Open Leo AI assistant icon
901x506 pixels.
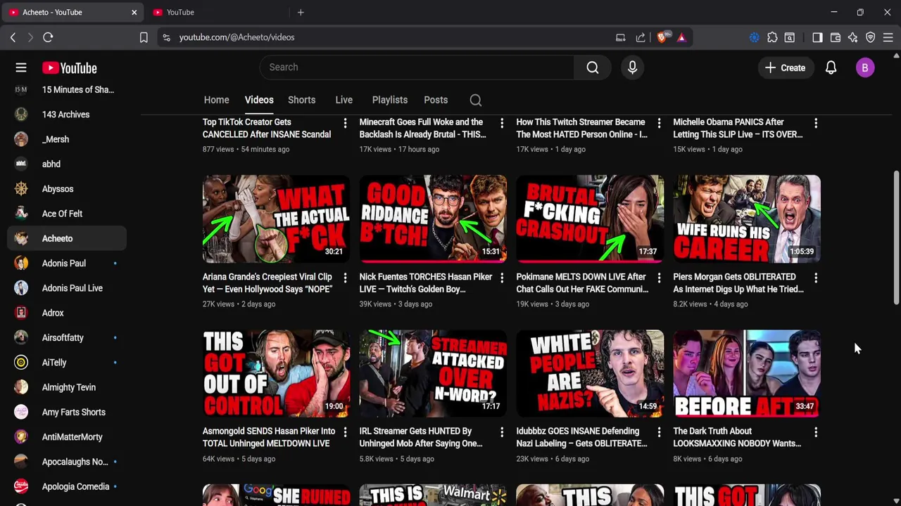pyautogui.click(x=853, y=37)
